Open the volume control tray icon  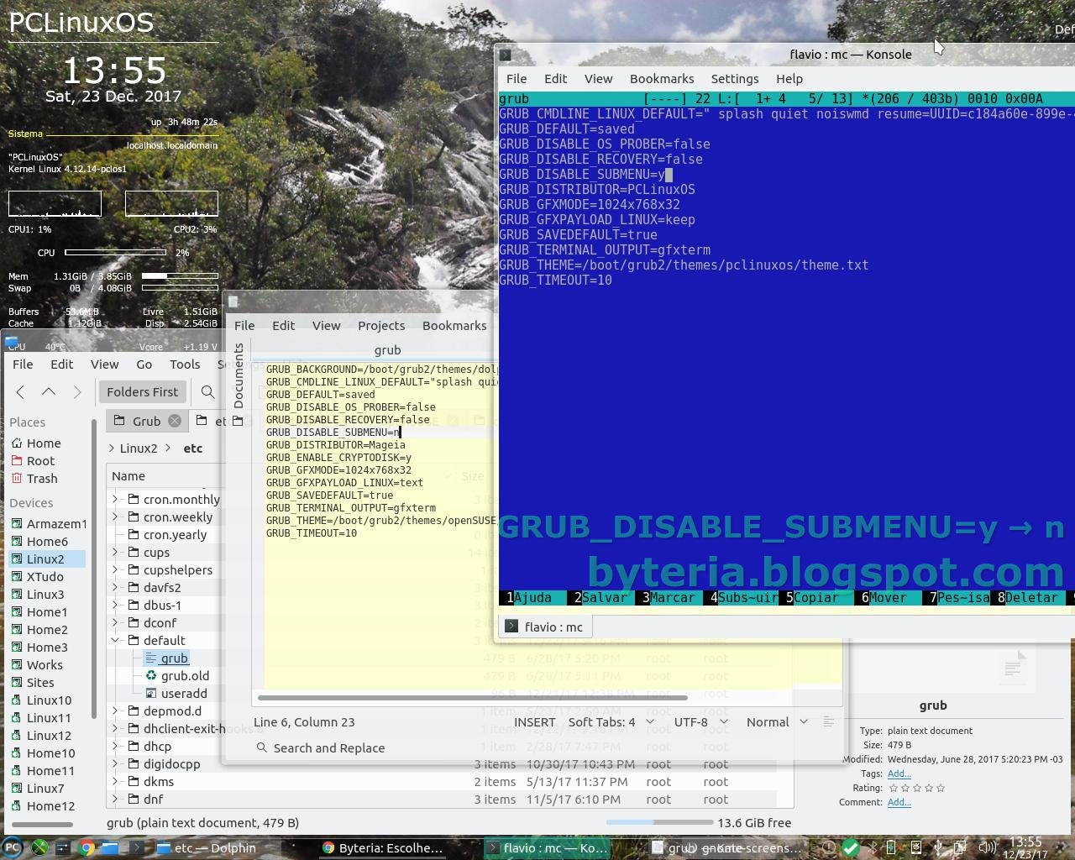988,847
